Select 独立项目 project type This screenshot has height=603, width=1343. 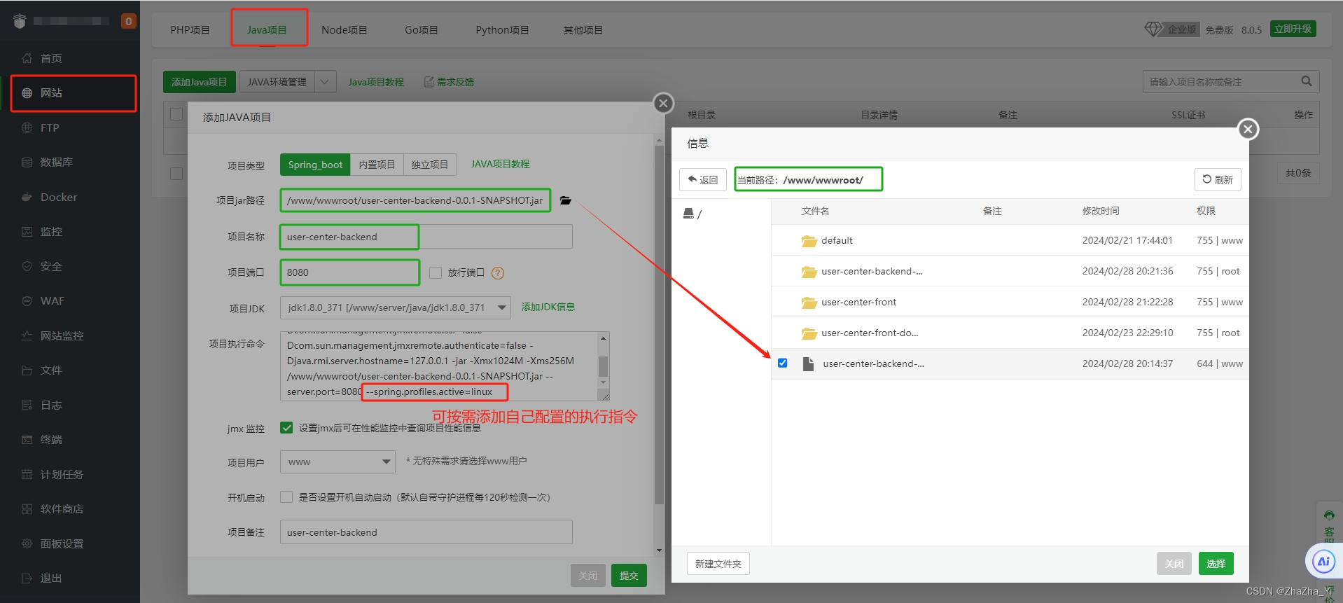(x=430, y=165)
